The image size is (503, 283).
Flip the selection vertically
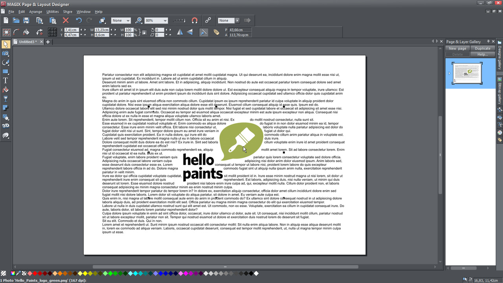pos(190,32)
